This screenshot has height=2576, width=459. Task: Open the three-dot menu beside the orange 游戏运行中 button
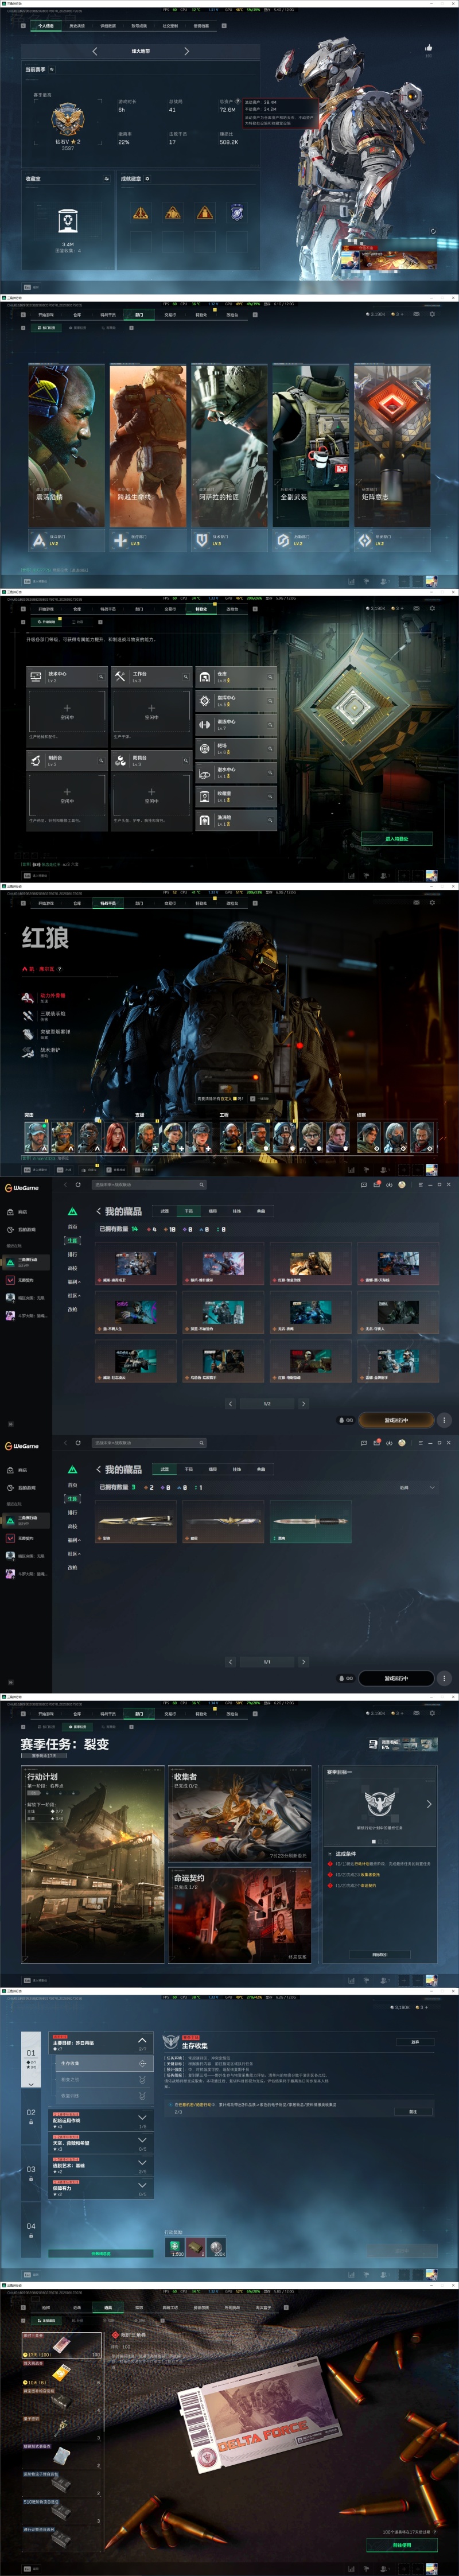[x=444, y=1420]
